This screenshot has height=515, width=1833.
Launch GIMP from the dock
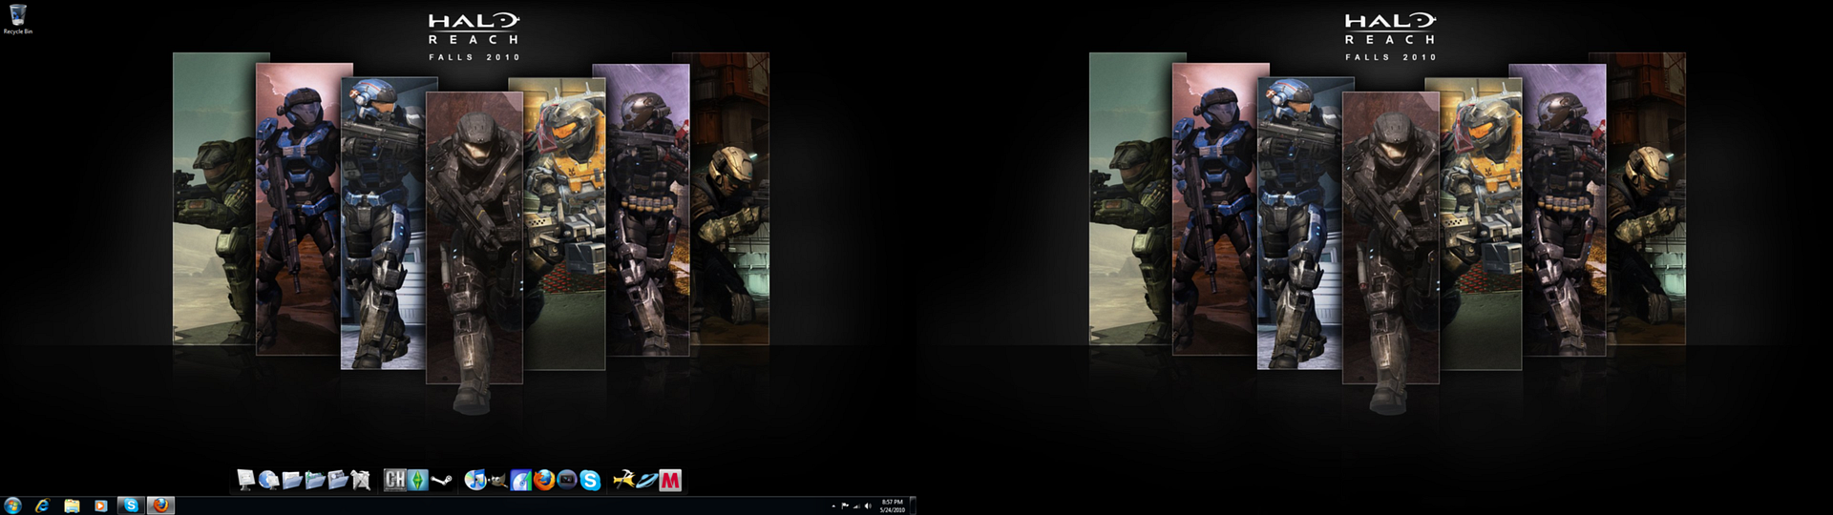point(497,480)
